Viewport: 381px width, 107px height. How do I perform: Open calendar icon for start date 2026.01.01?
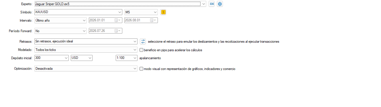tap(117, 20)
